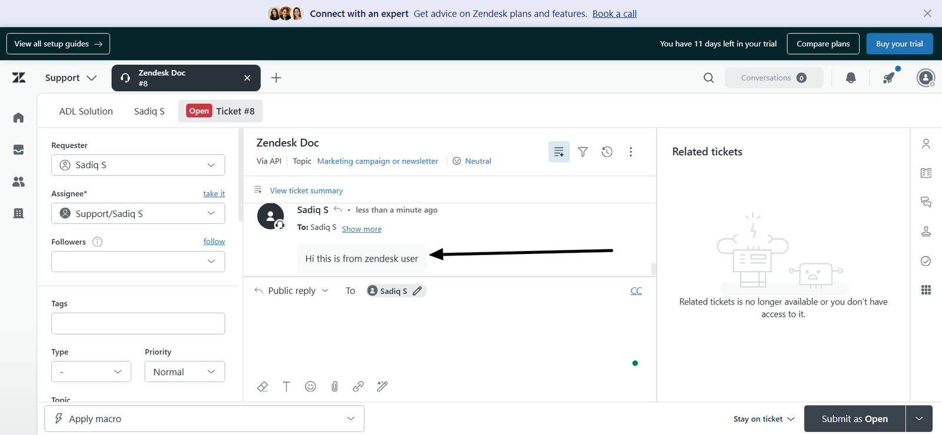
Task: Open Customers people icon in sidebar
Action: 19,182
